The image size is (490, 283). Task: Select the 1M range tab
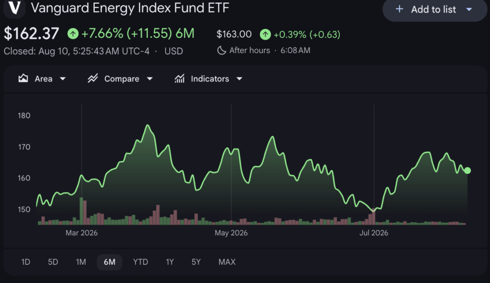tap(81, 262)
